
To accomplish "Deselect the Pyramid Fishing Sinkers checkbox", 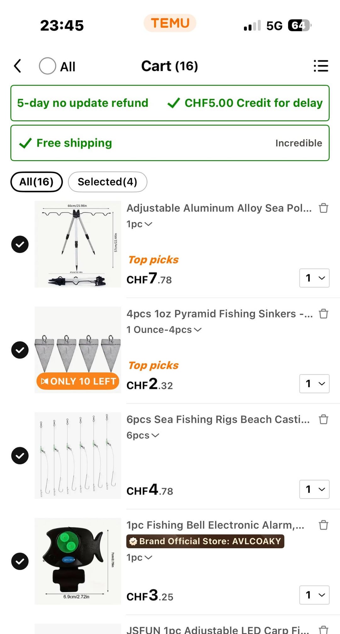I will tap(20, 350).
